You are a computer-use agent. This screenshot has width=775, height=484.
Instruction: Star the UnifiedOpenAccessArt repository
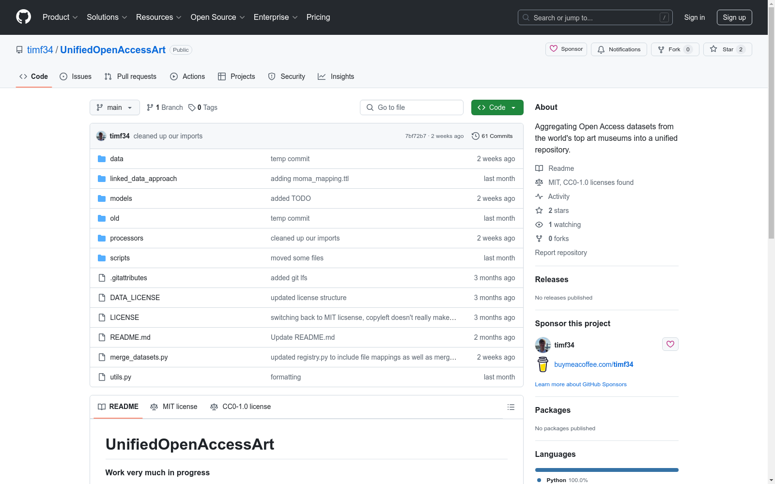pyautogui.click(x=728, y=49)
